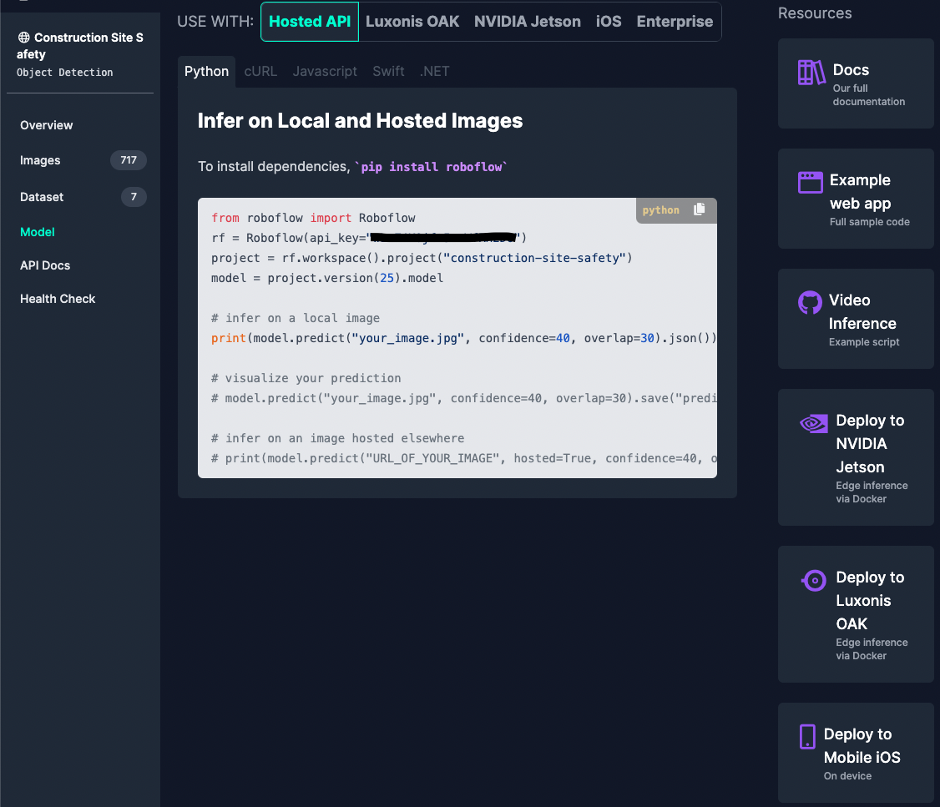Click the print model.predict your_image.jpg line

point(463,338)
